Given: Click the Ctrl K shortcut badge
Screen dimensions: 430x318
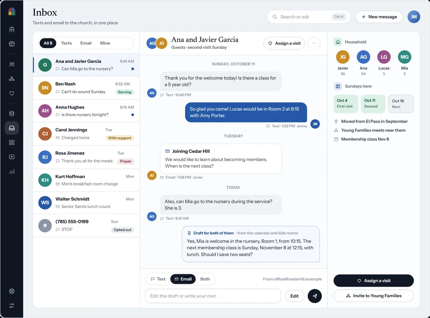Looking at the screenshot, I should pyautogui.click(x=339, y=17).
